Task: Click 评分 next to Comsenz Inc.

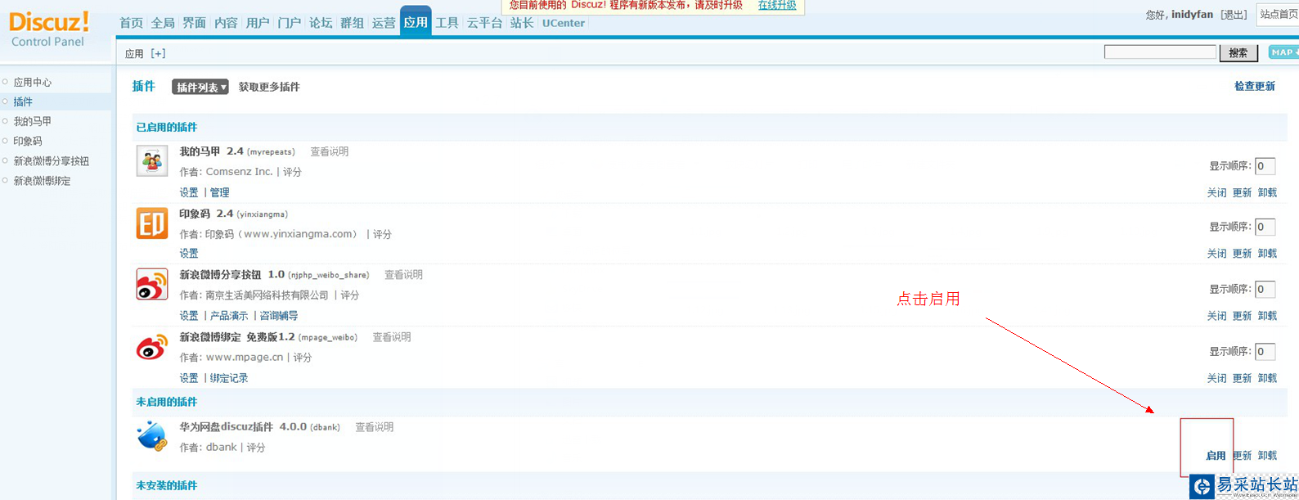Action: click(292, 172)
